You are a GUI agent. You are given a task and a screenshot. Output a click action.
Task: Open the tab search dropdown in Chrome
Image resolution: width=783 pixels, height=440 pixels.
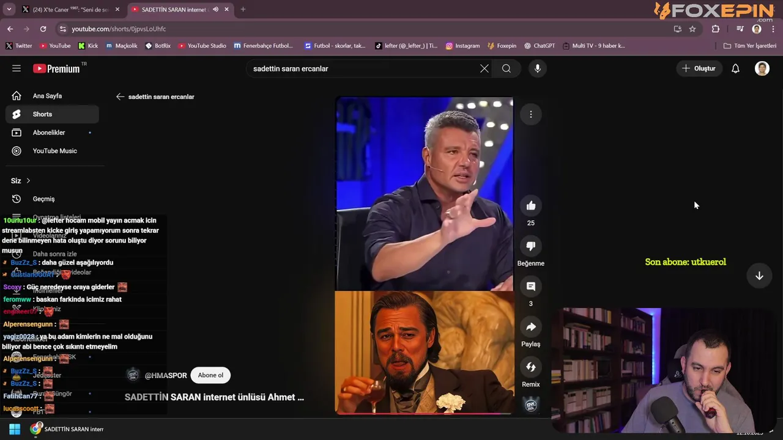point(9,9)
